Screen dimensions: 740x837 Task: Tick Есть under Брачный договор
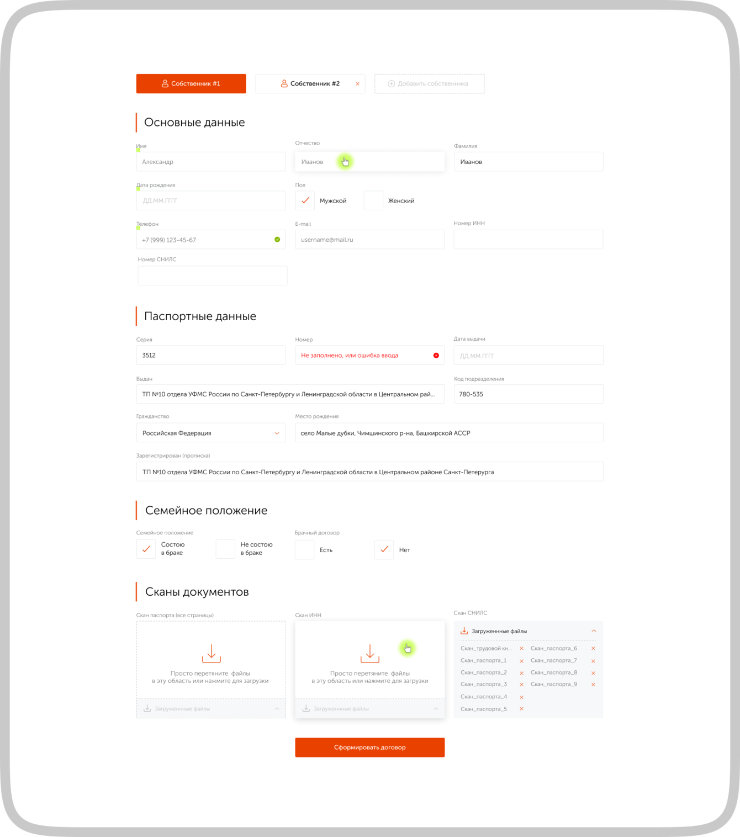[305, 549]
